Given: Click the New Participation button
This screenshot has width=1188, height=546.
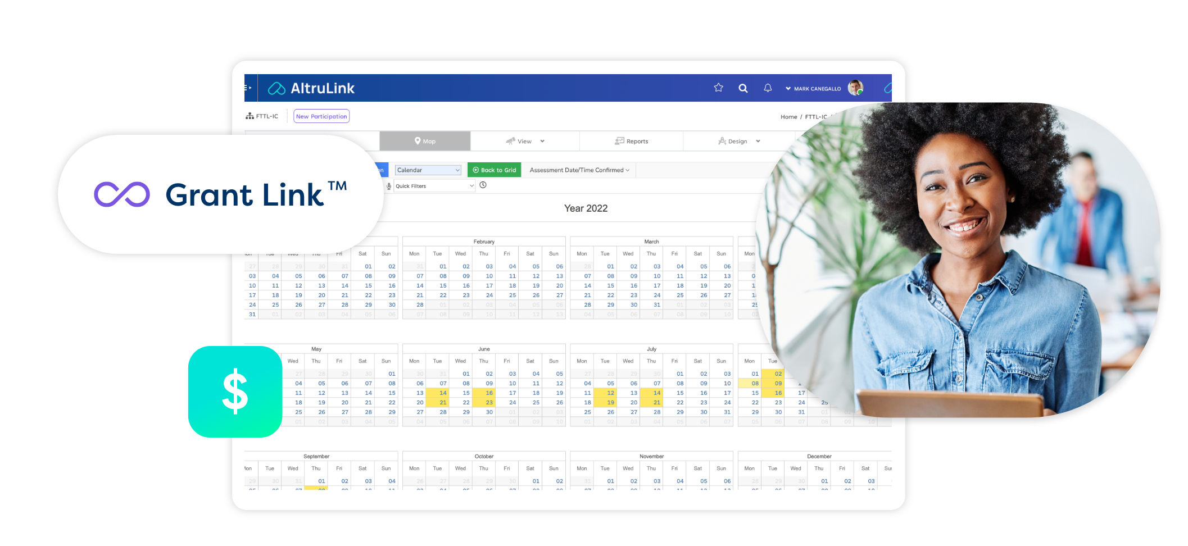Looking at the screenshot, I should tap(321, 116).
